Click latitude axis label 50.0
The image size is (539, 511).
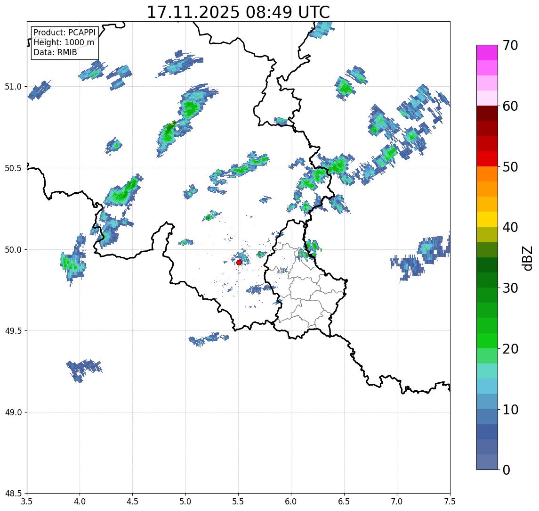13,250
